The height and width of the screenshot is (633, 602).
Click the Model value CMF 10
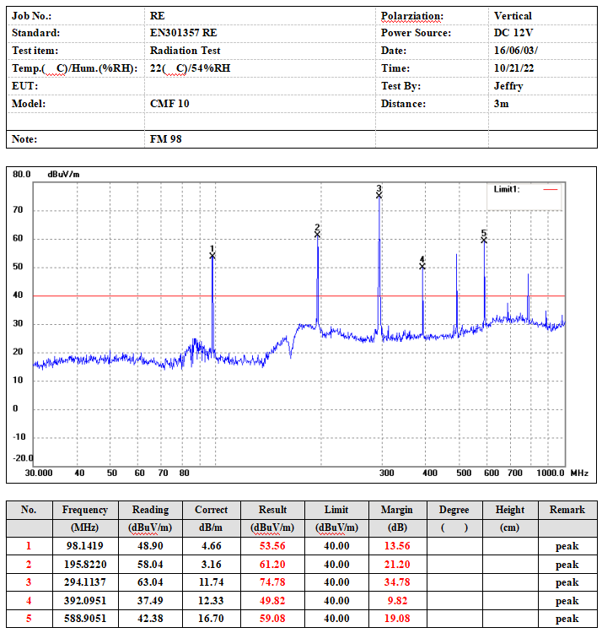coord(169,104)
